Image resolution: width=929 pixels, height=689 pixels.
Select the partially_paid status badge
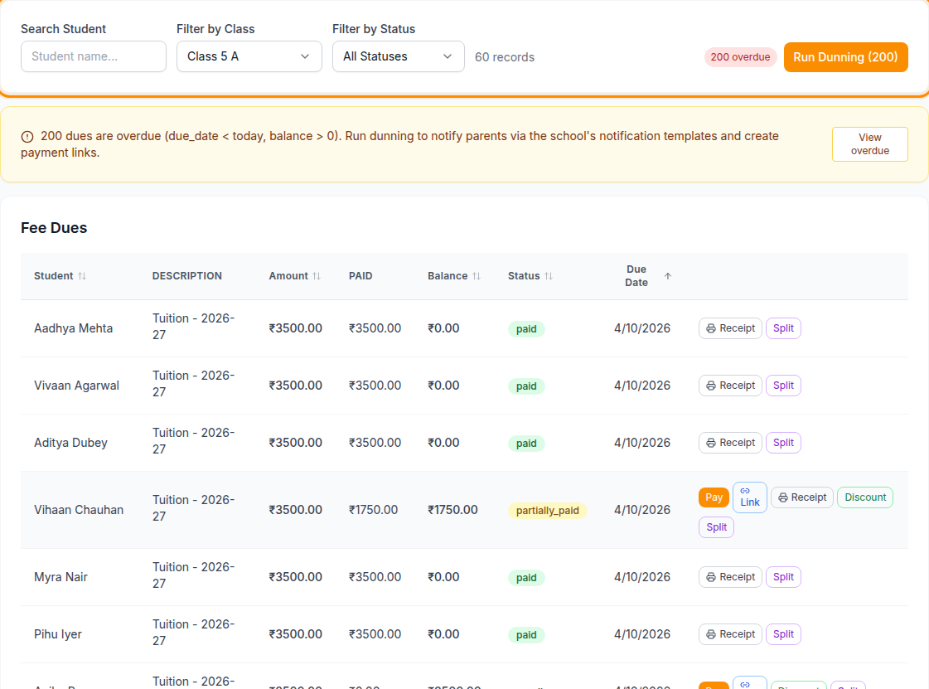[548, 511]
